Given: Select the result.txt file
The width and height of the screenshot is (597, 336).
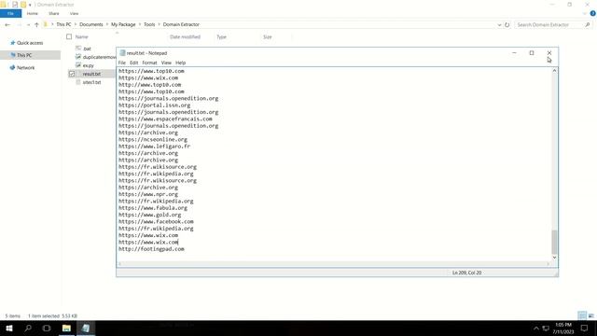Looking at the screenshot, I should coord(91,74).
